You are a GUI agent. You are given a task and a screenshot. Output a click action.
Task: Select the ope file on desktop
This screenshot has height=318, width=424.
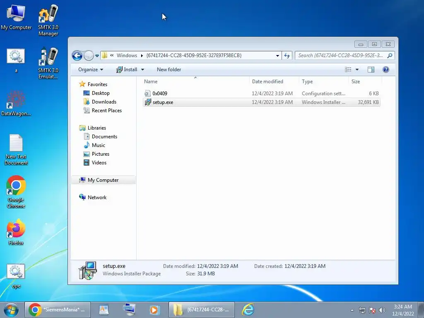16,276
